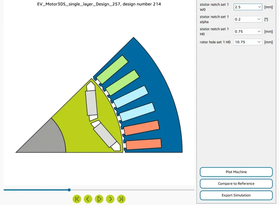Jump to the first design icon
The height and width of the screenshot is (205, 279).
77,199
